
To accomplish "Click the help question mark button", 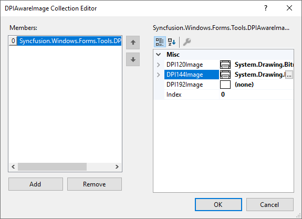I will (266, 8).
